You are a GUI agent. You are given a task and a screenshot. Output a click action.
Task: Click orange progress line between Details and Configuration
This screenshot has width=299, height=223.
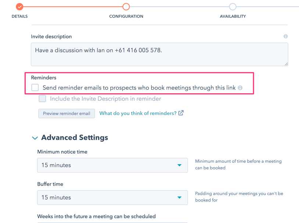coord(73,7)
